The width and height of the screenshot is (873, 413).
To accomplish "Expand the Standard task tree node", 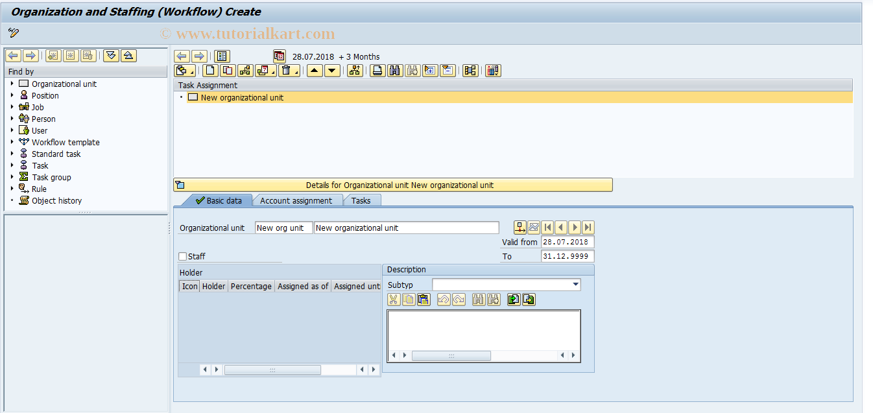I will pyautogui.click(x=12, y=154).
